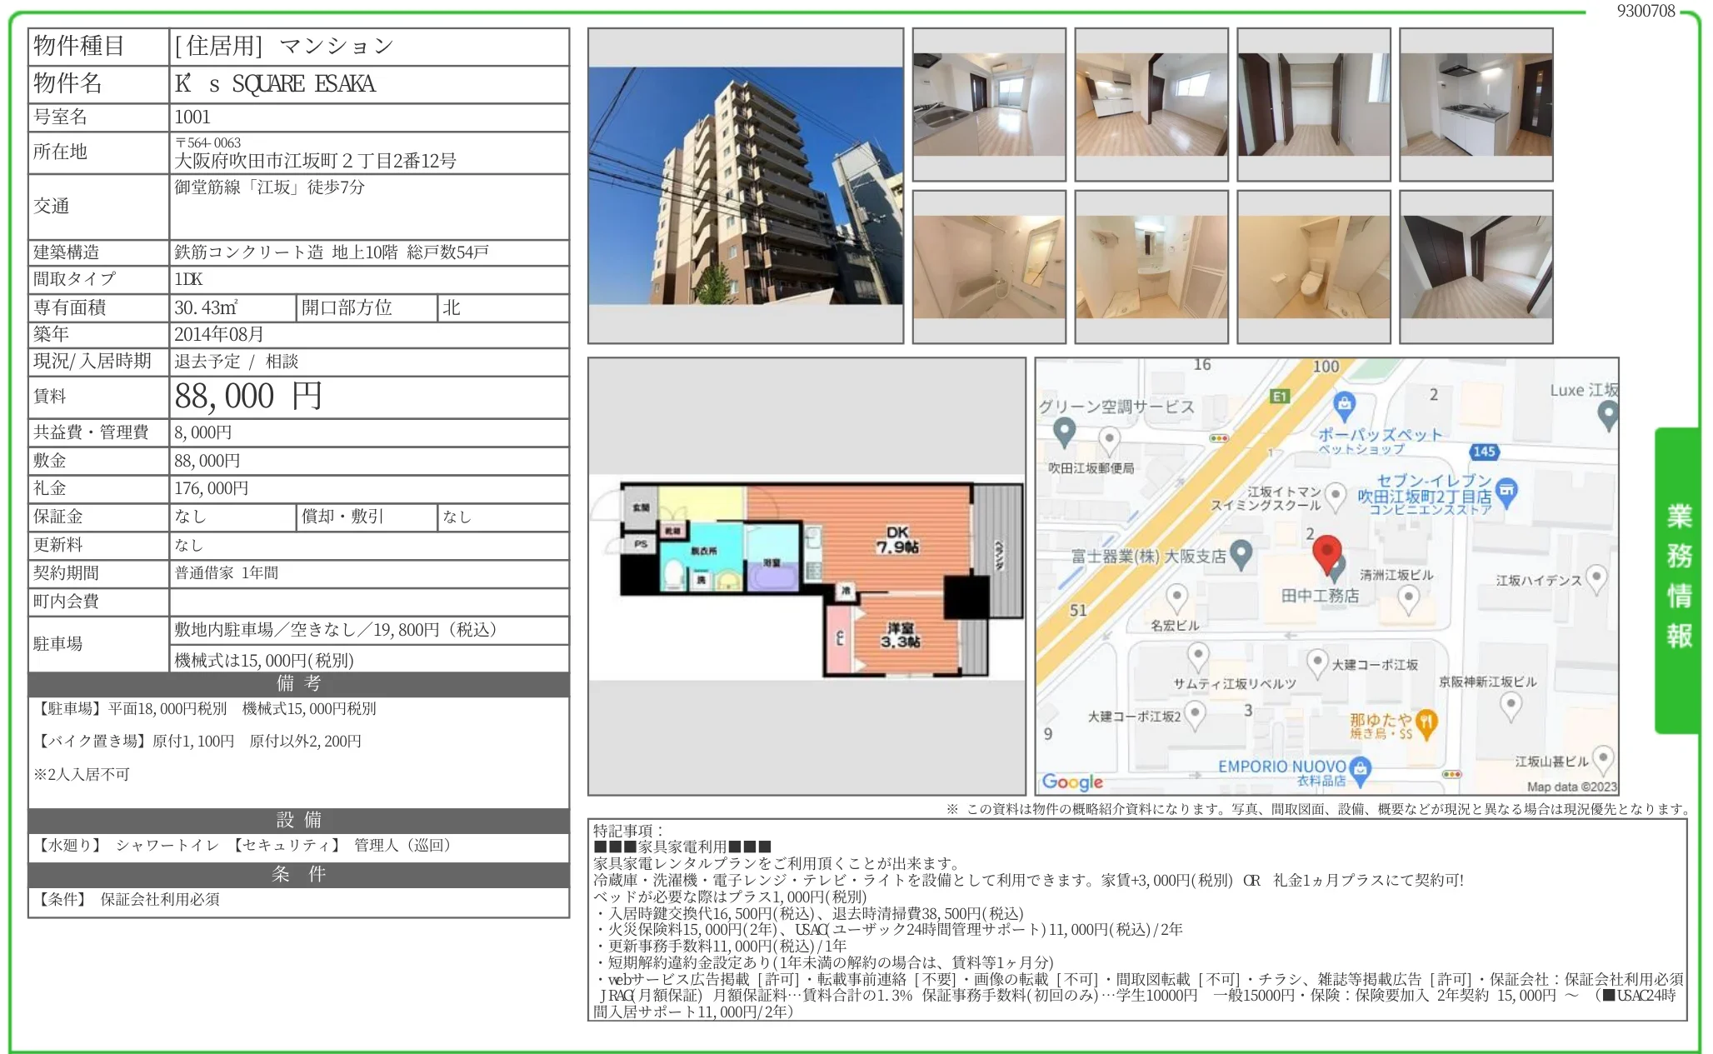The height and width of the screenshot is (1054, 1713).
Task: Click the 富士器業 大阪支店 map pin
Action: pos(1241,553)
